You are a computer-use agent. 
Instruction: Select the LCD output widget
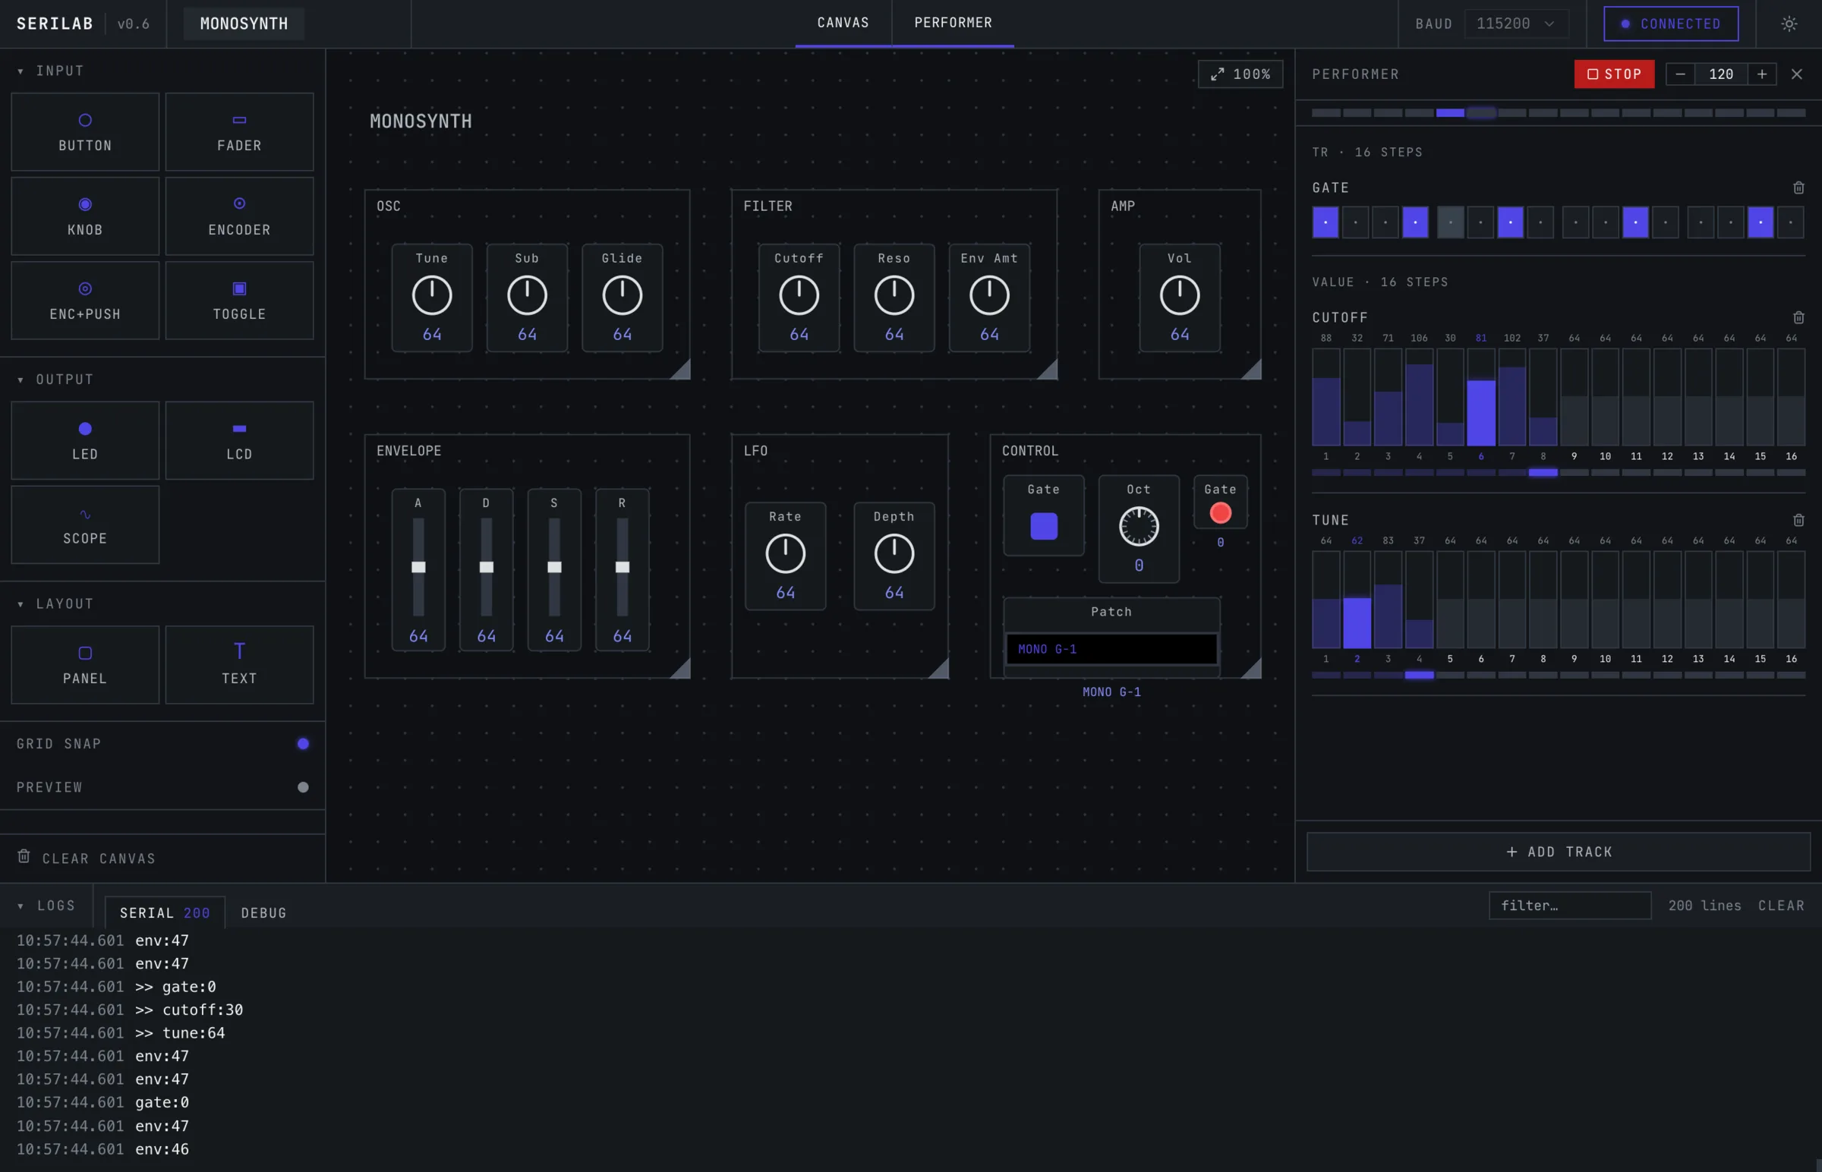pyautogui.click(x=239, y=441)
